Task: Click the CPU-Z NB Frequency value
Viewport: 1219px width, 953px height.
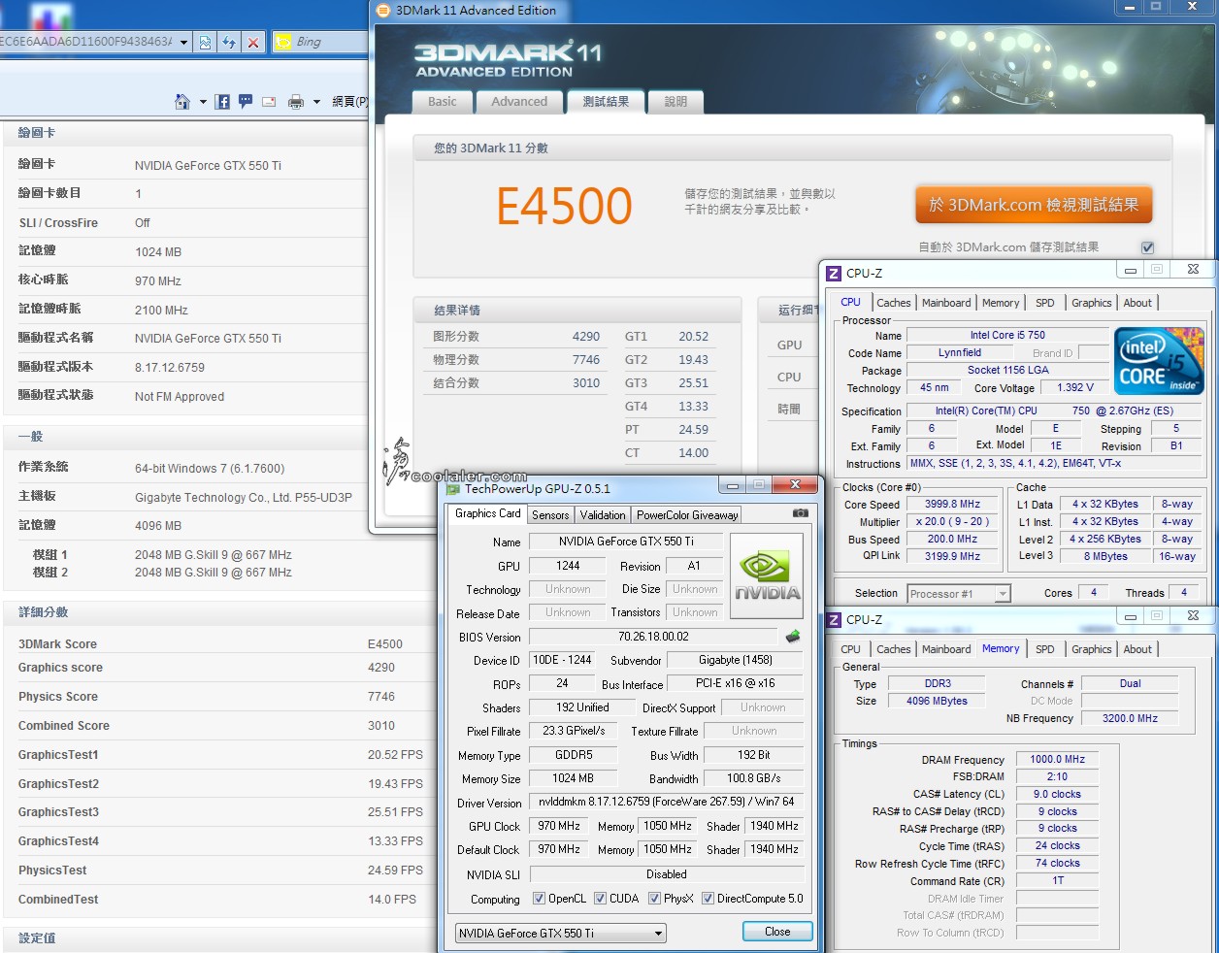Action: (x=1130, y=718)
